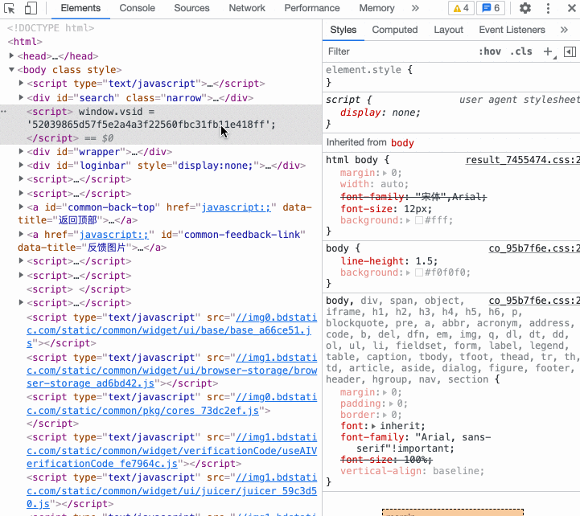
Task: Switch to the Elements tab
Action: pos(80,8)
